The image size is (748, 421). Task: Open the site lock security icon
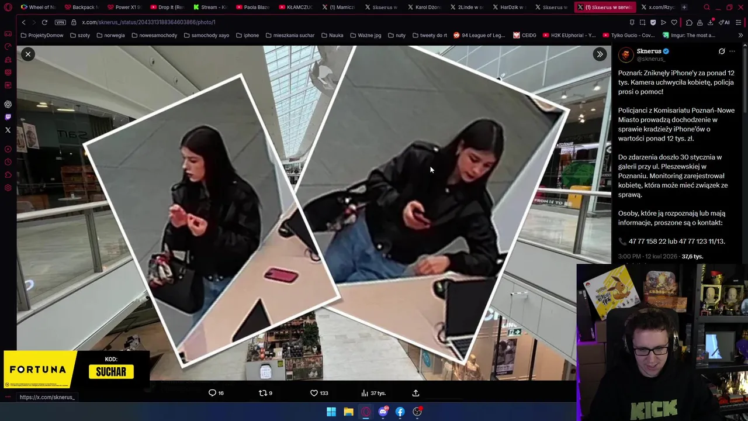point(74,22)
